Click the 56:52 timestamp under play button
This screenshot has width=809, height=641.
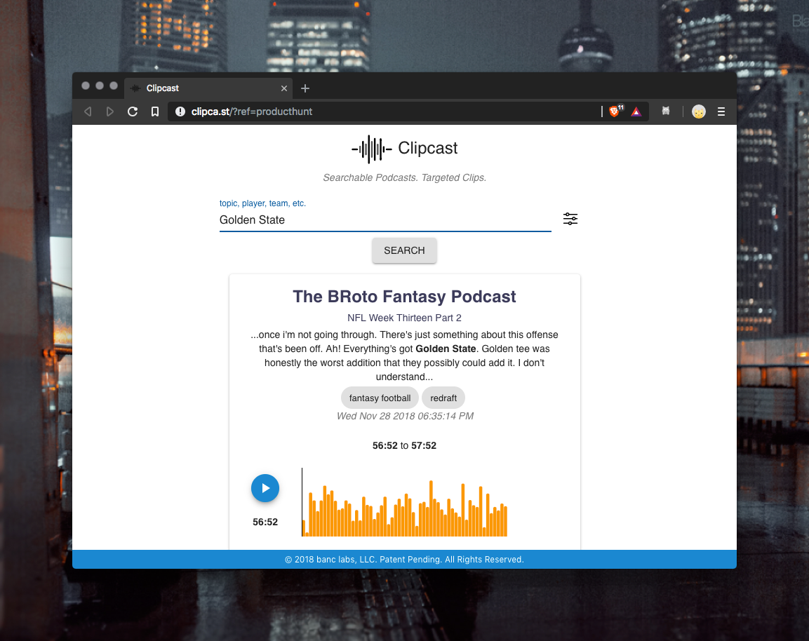(265, 522)
